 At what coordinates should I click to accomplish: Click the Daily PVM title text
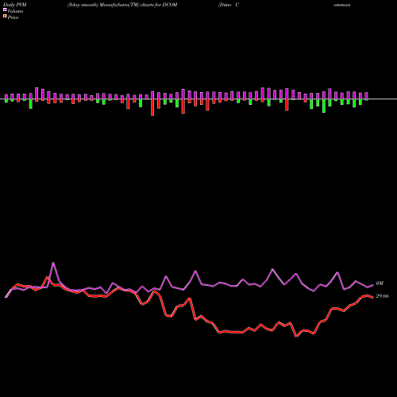tap(15, 5)
